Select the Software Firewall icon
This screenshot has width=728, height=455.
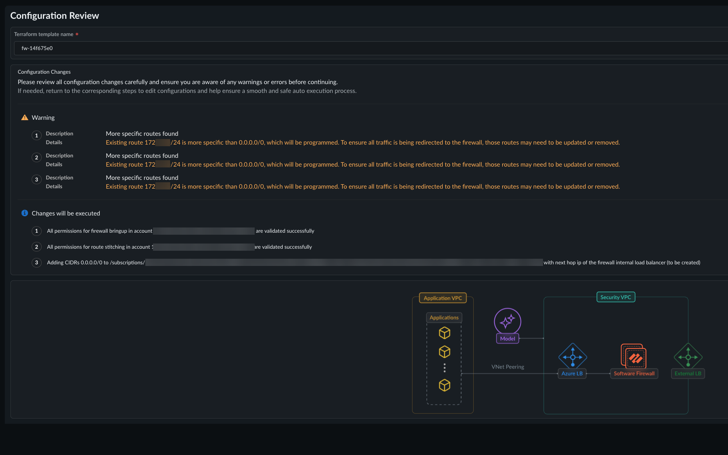[x=633, y=356]
